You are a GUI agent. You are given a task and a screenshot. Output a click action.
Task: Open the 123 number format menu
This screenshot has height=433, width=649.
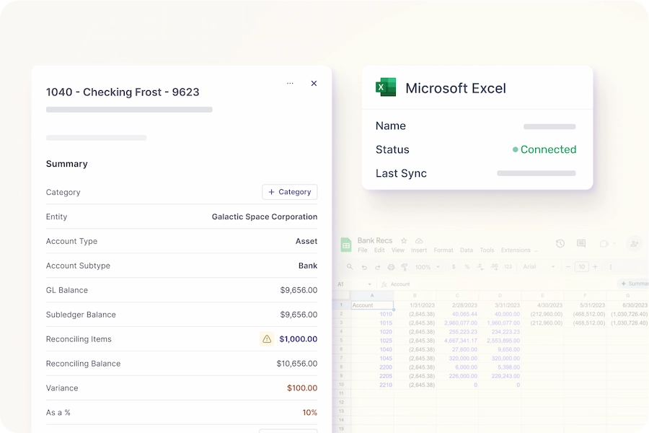(x=508, y=267)
